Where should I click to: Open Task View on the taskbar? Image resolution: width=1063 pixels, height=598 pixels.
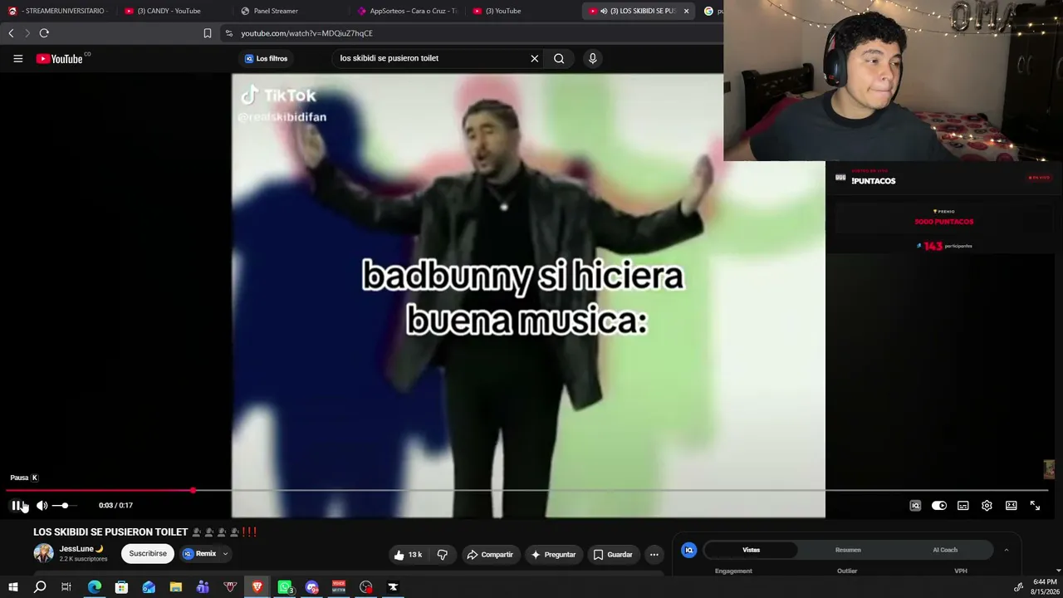(66, 587)
